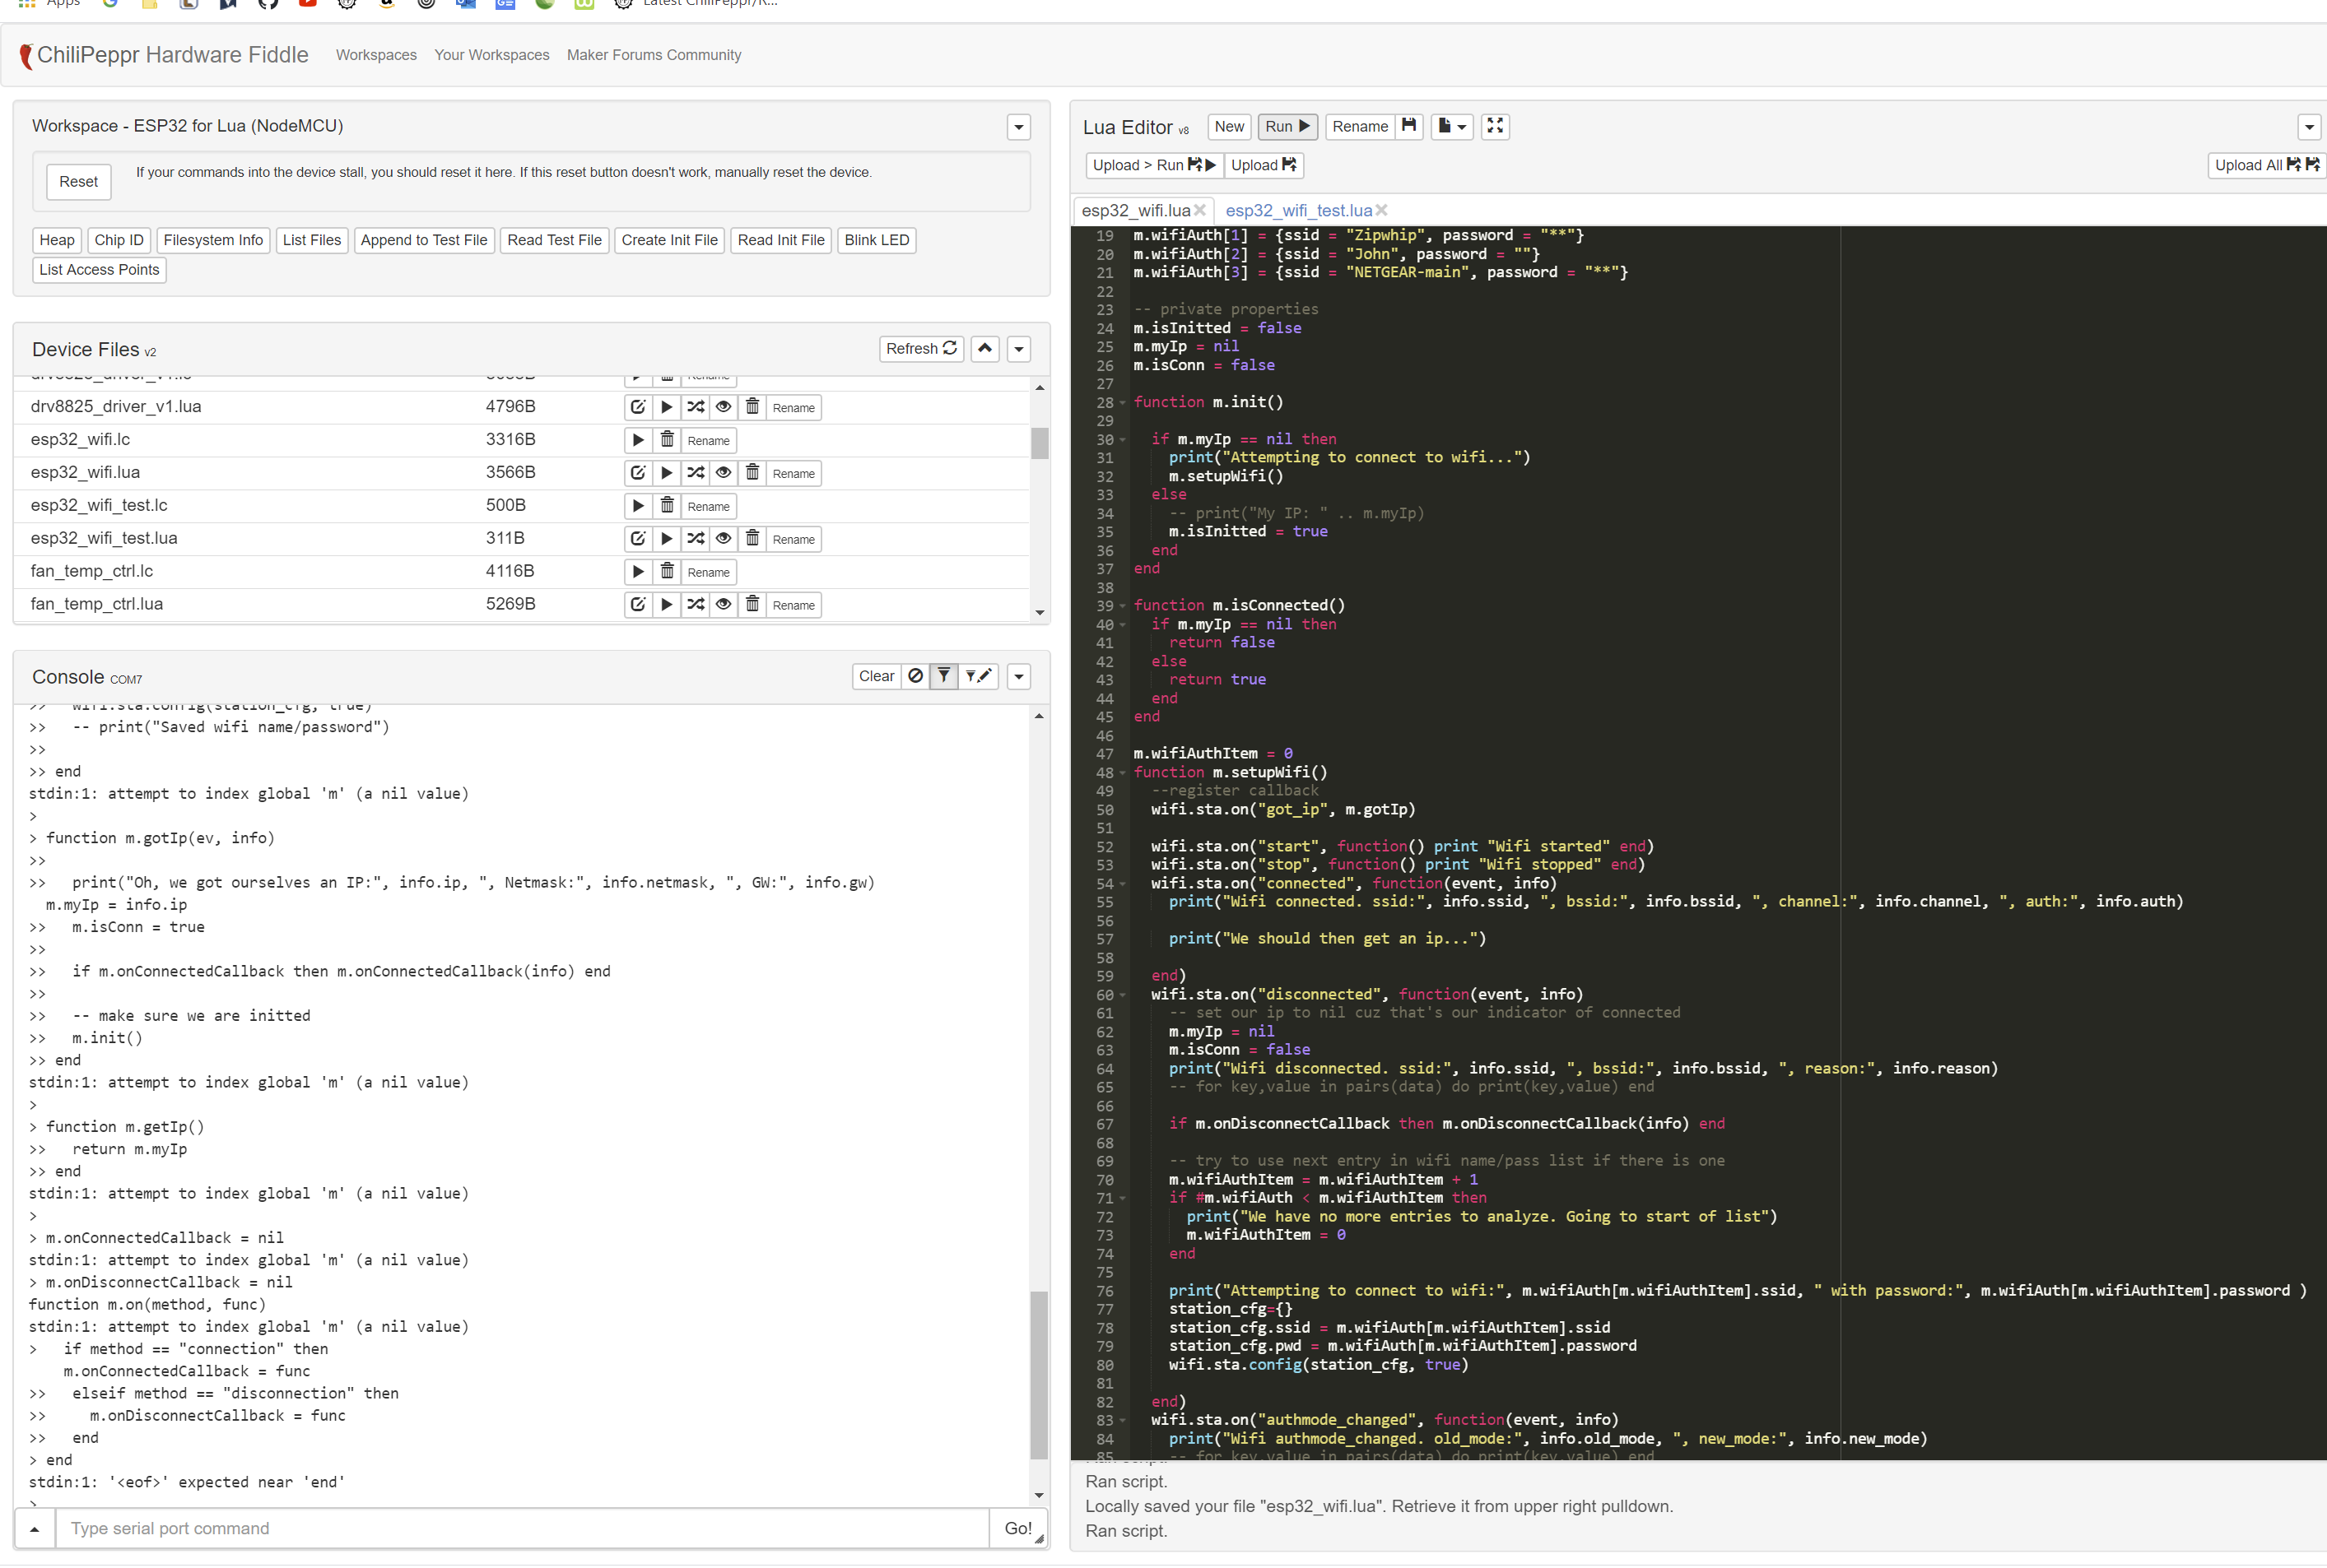Delete esp32_wifi.lua with trash icon
This screenshot has width=2327, height=1568.
pos(752,473)
